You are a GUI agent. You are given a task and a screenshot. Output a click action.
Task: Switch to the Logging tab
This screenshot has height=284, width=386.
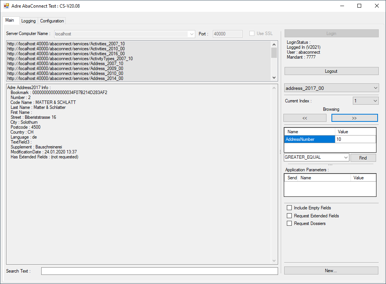[28, 21]
